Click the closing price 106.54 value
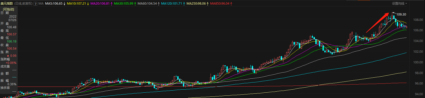The image size is (425, 98). click(x=12, y=49)
